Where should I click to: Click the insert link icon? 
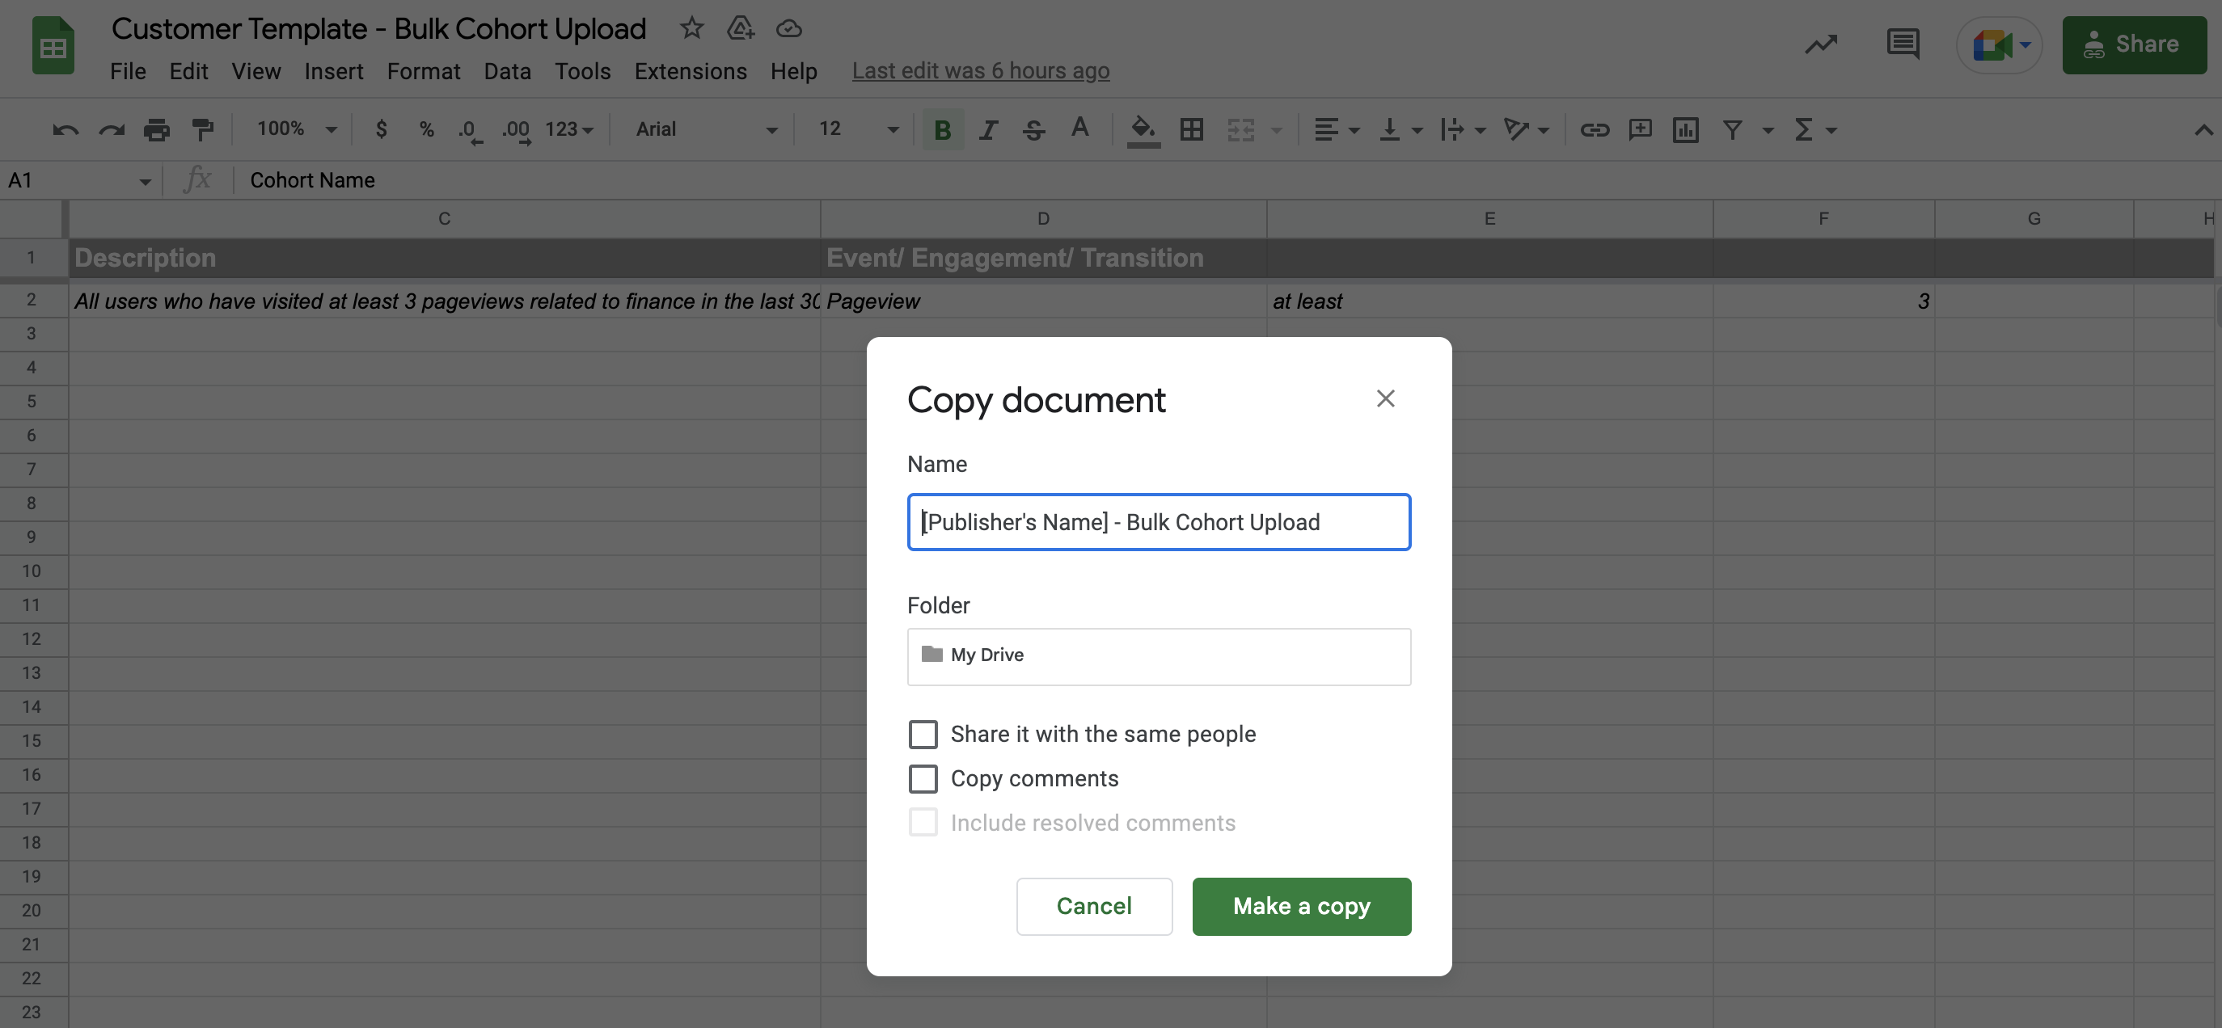[x=1594, y=129]
